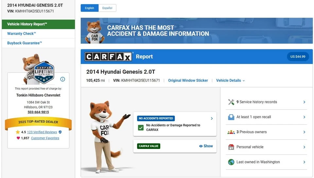Click the CARFAX VALUE green badge
This screenshot has width=314, height=178.
(148, 146)
